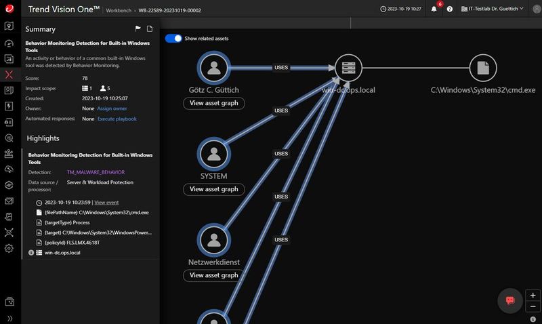
Task: View asset graph for SYSTEM
Action: pyautogui.click(x=213, y=189)
